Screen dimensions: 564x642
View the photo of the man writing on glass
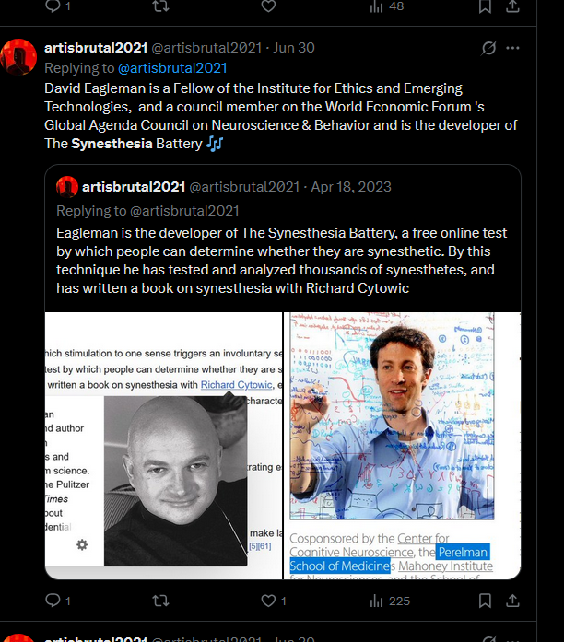[x=392, y=416]
